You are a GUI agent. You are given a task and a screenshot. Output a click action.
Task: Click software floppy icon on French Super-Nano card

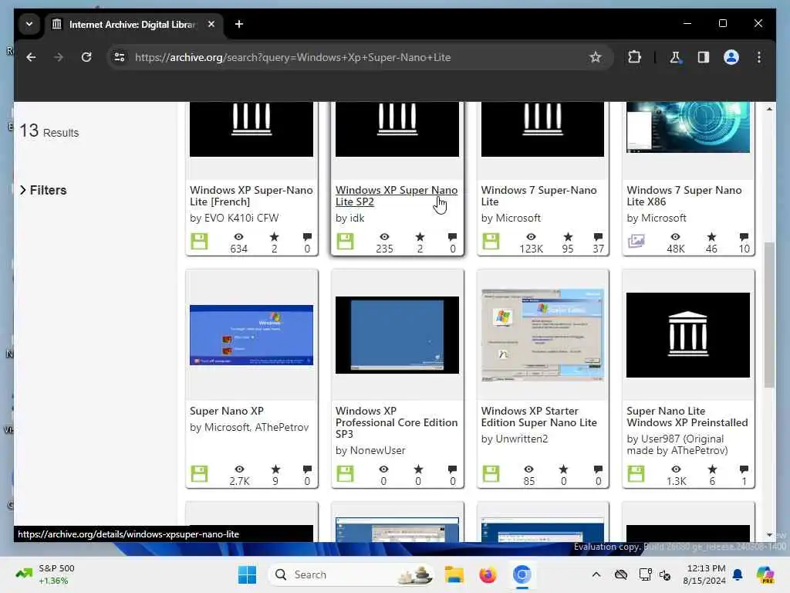click(x=199, y=242)
